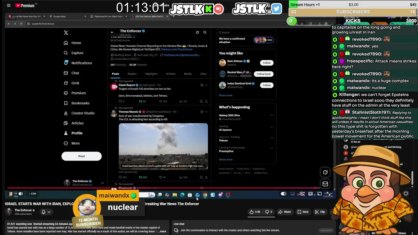Open the YouTube guide hamburger menu
418x235 pixels.
[8, 5]
